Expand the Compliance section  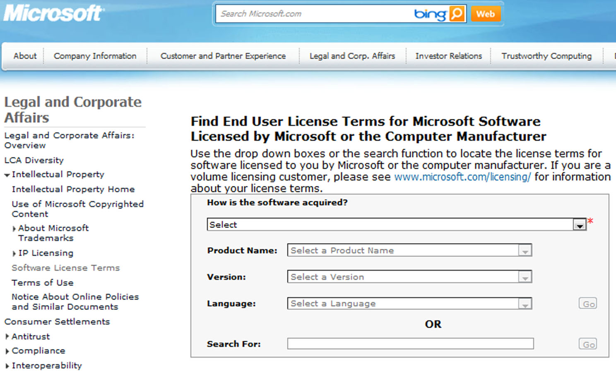[7, 351]
